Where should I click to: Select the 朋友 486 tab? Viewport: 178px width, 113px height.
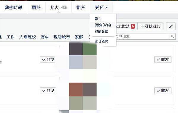coord(58,8)
